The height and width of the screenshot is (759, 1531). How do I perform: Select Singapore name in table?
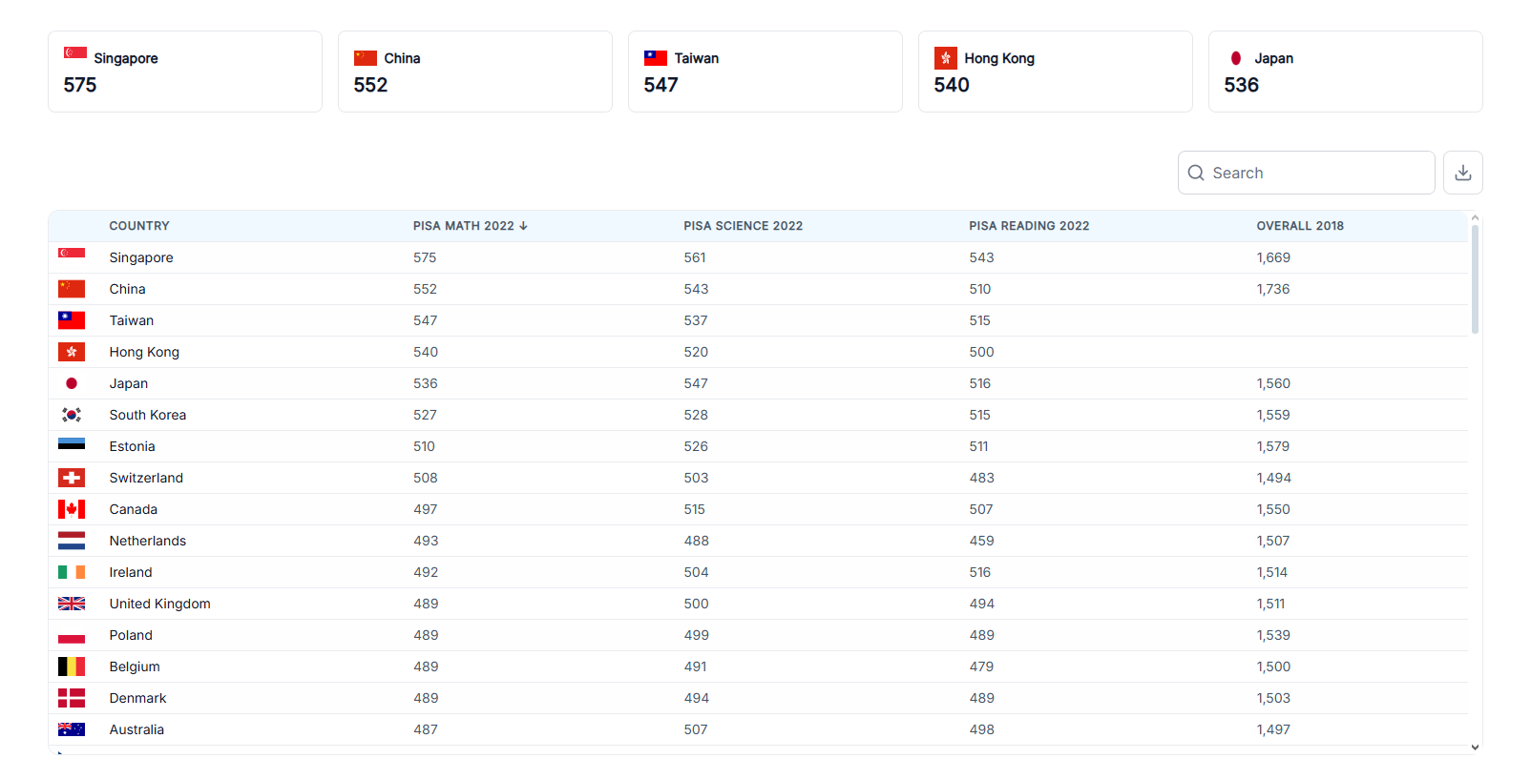point(141,257)
